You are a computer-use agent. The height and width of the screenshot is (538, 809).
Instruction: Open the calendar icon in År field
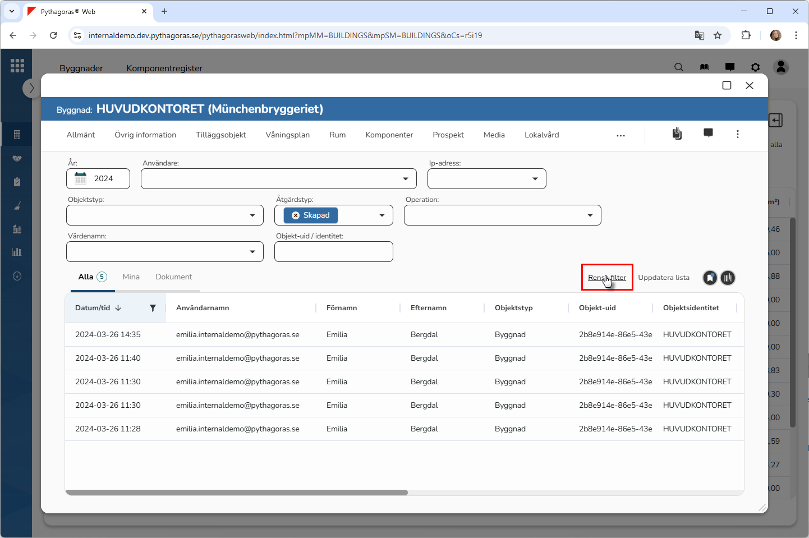point(81,178)
